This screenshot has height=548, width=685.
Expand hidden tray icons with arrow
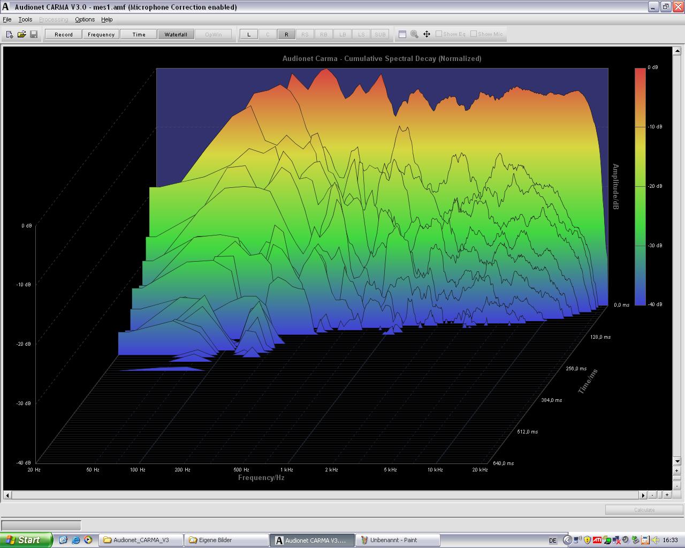(x=568, y=540)
